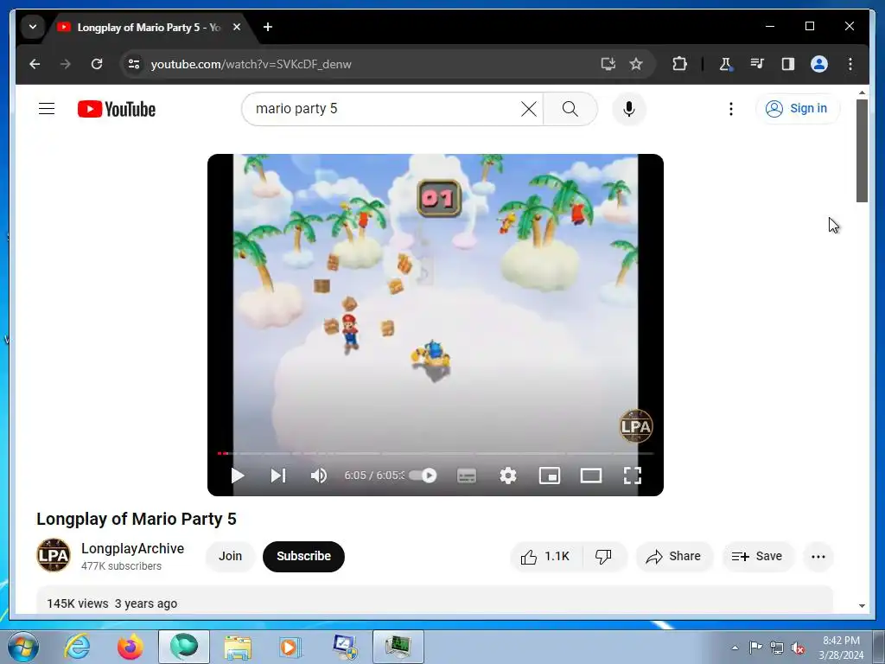Skip to next video
The height and width of the screenshot is (664, 885).
(x=278, y=476)
